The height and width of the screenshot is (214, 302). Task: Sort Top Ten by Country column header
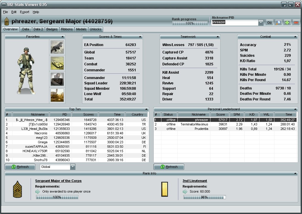point(136,115)
